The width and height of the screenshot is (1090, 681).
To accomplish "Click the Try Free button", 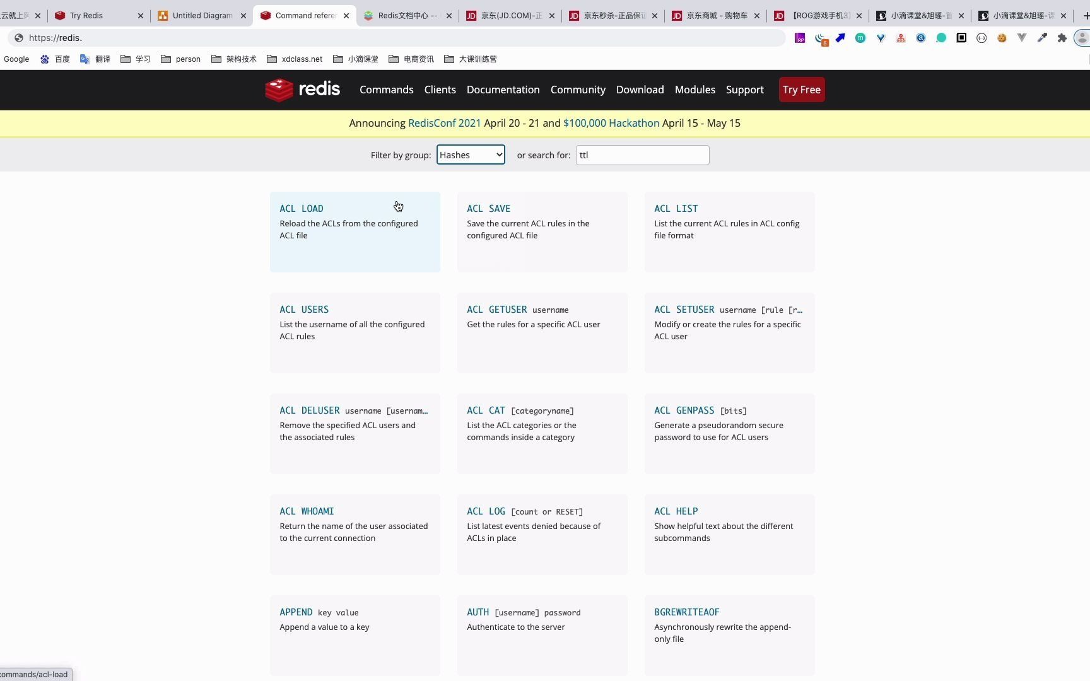I will [802, 90].
